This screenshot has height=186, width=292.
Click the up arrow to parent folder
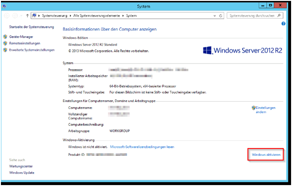click(x=27, y=16)
